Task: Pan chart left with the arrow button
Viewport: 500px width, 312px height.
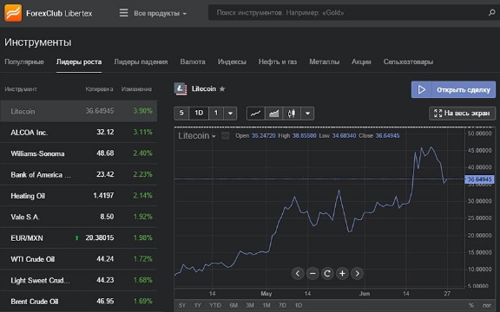Action: [298, 274]
